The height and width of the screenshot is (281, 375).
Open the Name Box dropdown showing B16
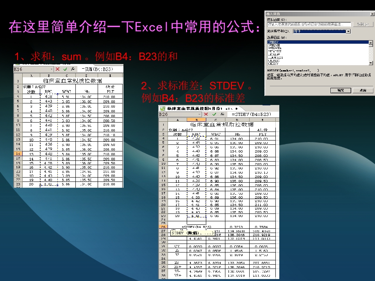[52, 69]
